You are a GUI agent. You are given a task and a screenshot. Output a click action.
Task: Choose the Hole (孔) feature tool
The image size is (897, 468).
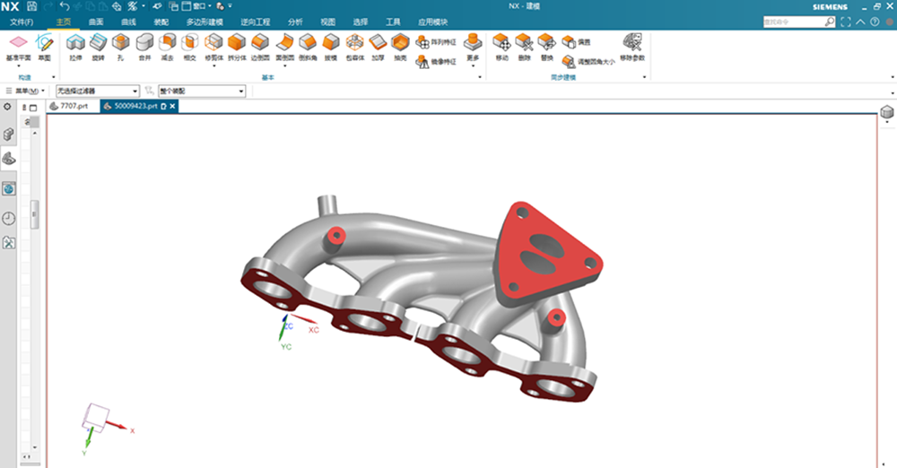pos(120,45)
